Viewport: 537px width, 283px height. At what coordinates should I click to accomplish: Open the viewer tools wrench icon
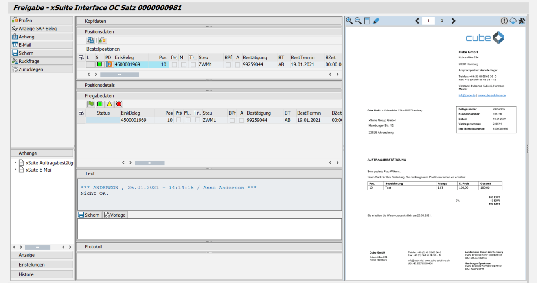[522, 21]
